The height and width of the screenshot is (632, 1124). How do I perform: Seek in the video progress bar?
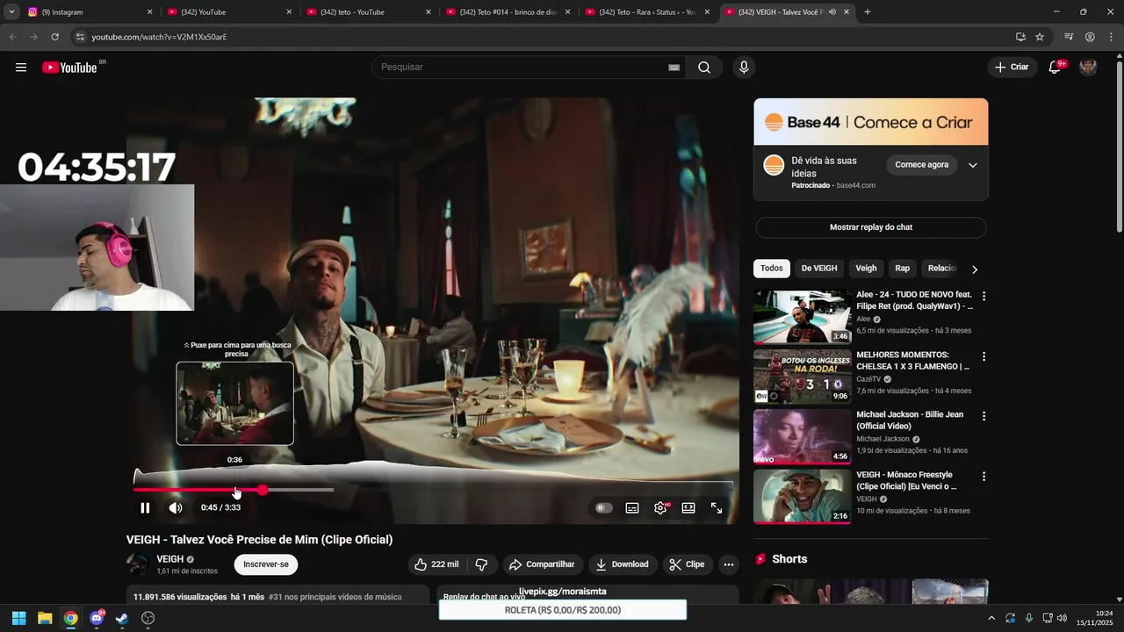434,490
